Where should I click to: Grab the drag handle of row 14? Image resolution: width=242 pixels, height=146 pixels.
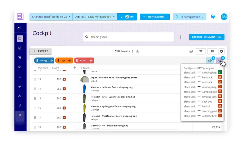(x=35, y=89)
